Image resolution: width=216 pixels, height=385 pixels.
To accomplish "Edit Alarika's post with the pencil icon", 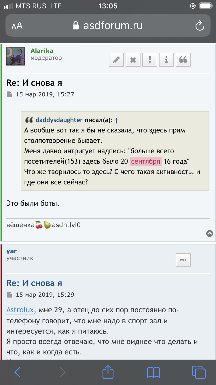I will coord(116,59).
